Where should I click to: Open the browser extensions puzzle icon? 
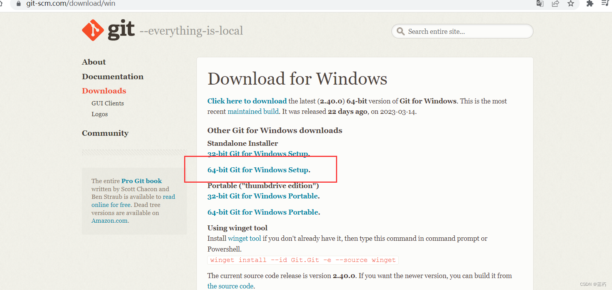coord(590,3)
